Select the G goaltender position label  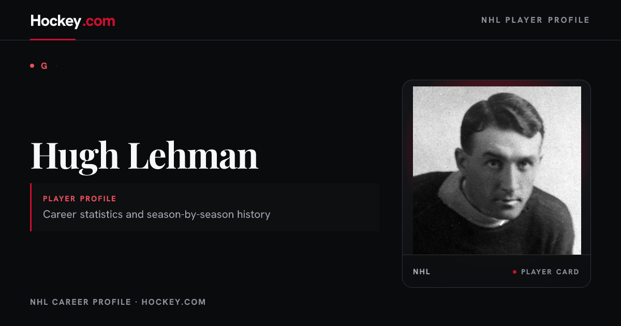click(x=44, y=66)
